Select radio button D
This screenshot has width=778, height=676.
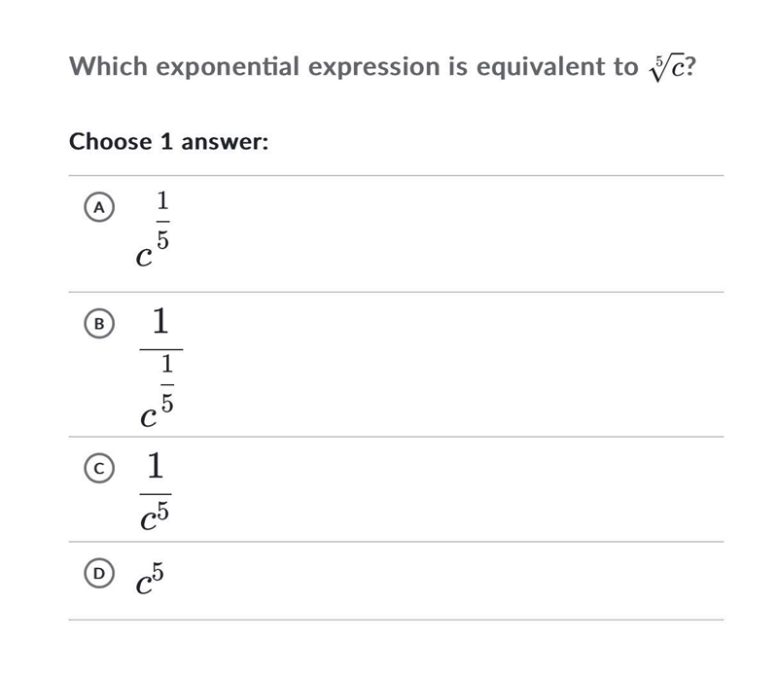click(99, 573)
